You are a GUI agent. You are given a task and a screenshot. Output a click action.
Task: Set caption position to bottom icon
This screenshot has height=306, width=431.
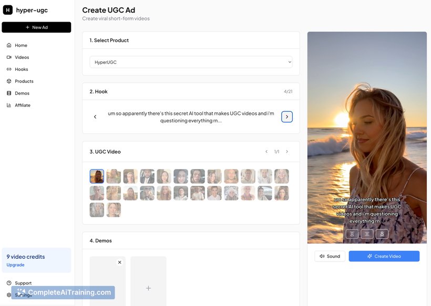click(382, 234)
